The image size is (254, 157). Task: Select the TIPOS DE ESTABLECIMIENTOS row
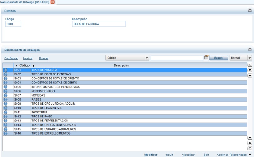125,133
